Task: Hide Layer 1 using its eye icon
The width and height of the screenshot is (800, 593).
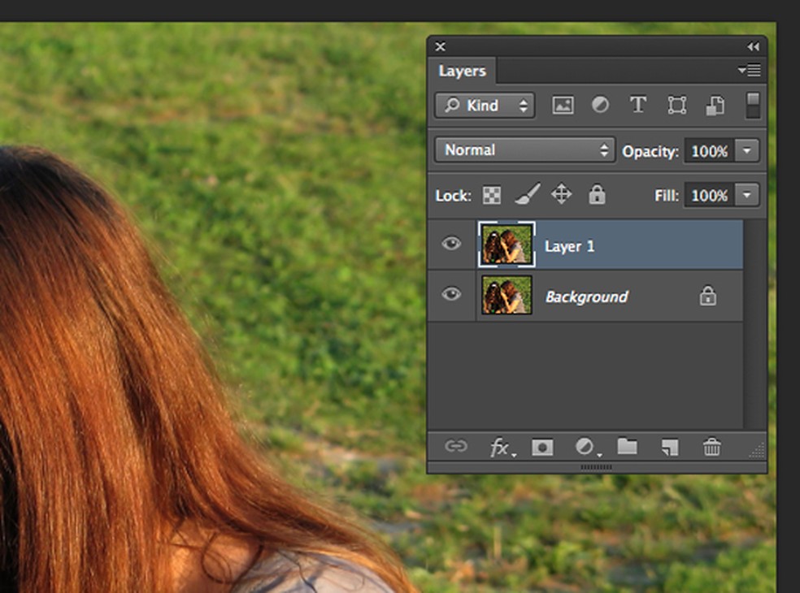Action: click(451, 244)
